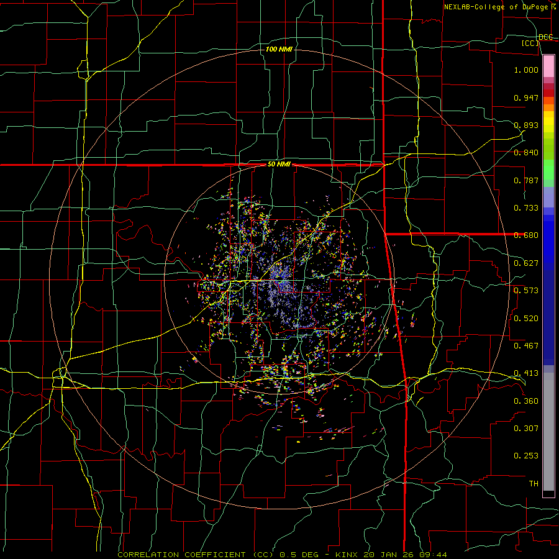
Task: Select the 0.253 scale value
Action: pos(526,456)
